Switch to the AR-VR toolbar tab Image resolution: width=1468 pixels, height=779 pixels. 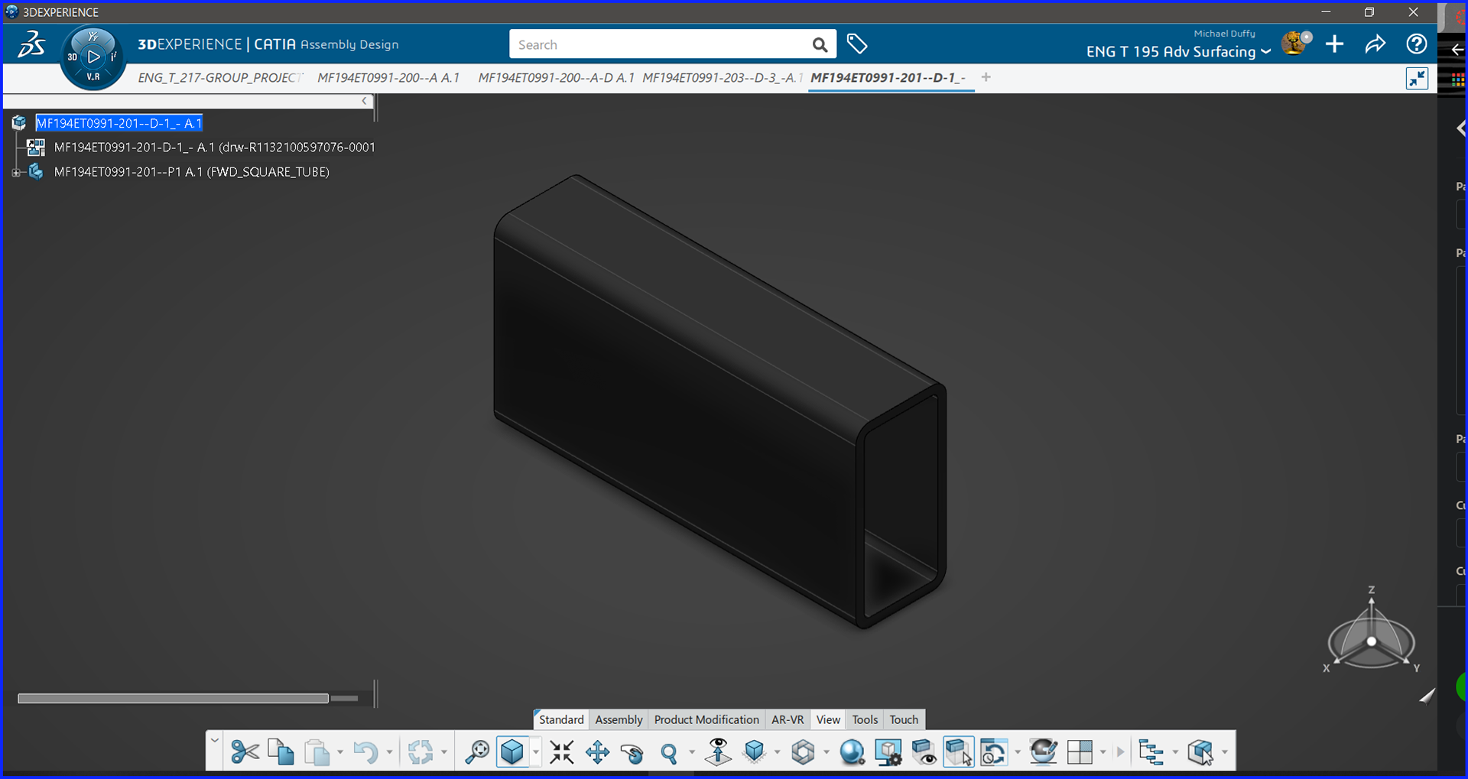pyautogui.click(x=788, y=719)
